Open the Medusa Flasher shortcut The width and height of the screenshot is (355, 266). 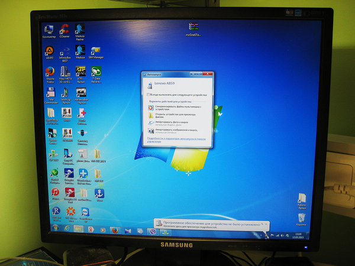[x=80, y=32]
